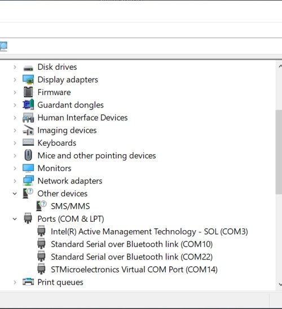Select Standard Serial over Bluetooth link (COM10)
Screen dimensions: 282x309
[131, 244]
